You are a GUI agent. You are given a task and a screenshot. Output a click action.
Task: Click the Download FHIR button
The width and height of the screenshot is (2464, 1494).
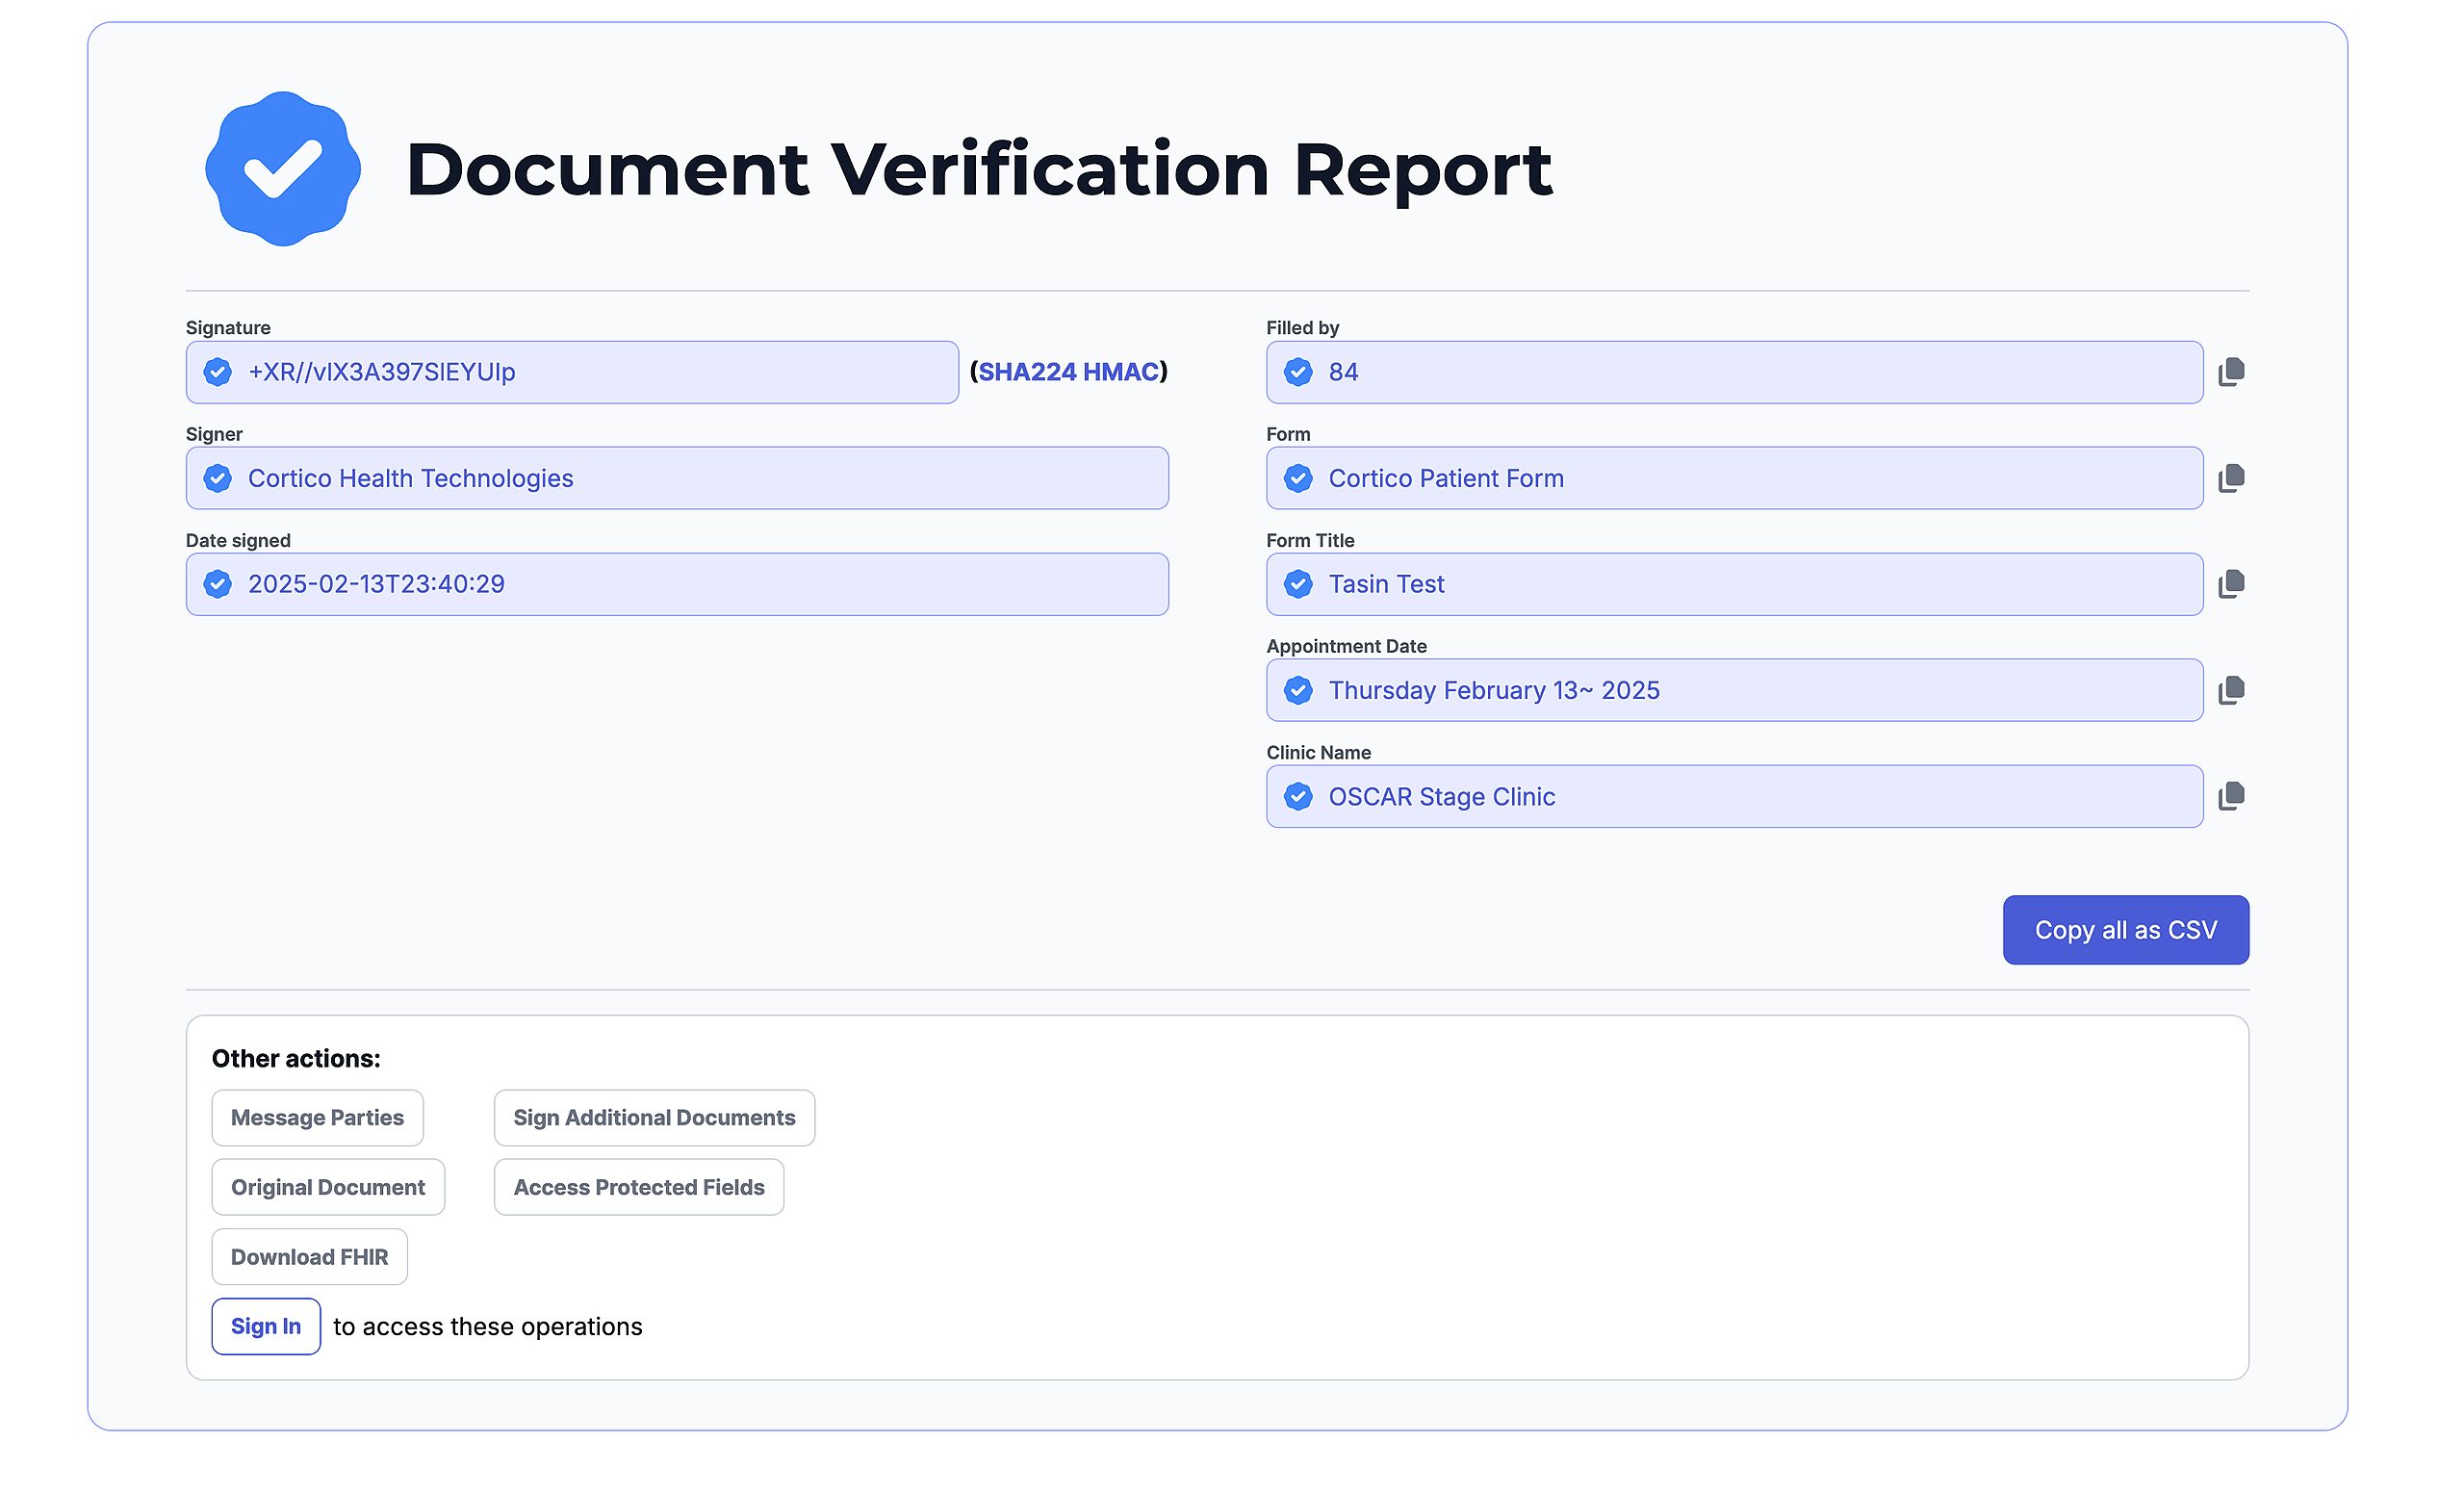coord(309,1257)
